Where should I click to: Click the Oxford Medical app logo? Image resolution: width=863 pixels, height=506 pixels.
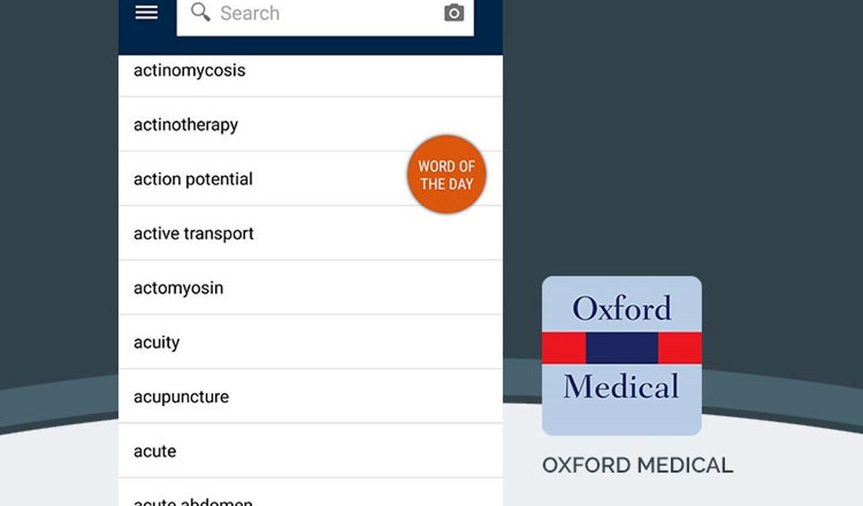tap(621, 356)
